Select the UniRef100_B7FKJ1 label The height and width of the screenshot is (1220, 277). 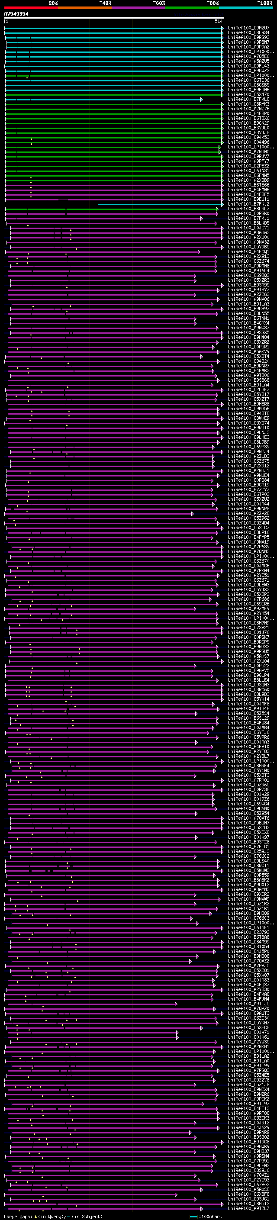tap(248, 218)
